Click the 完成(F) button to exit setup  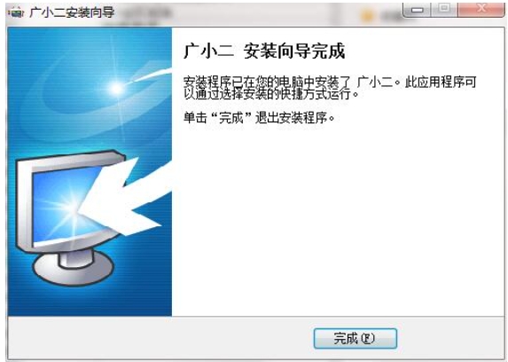[x=356, y=338]
